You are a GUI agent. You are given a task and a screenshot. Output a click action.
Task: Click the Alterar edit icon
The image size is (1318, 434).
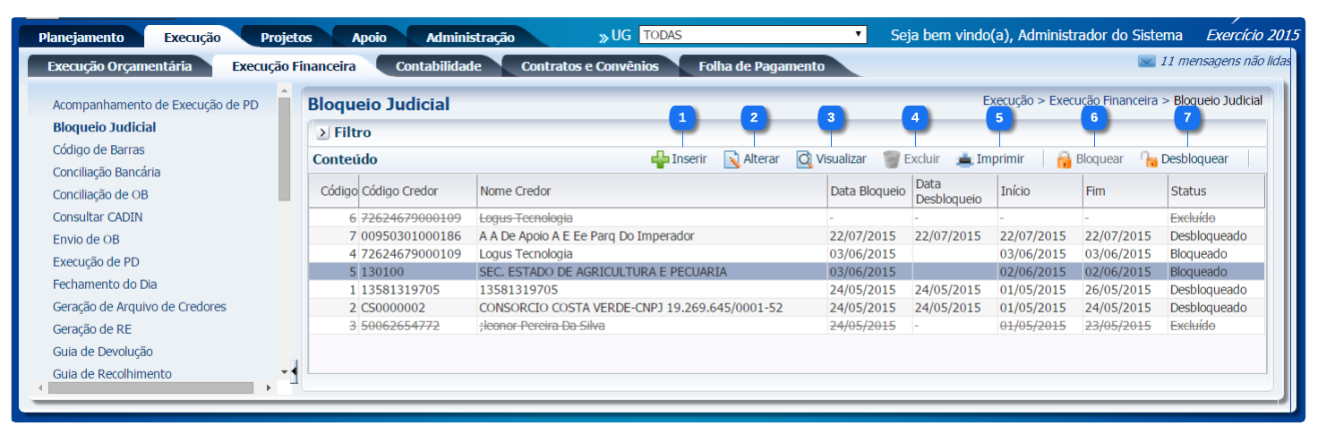click(732, 159)
